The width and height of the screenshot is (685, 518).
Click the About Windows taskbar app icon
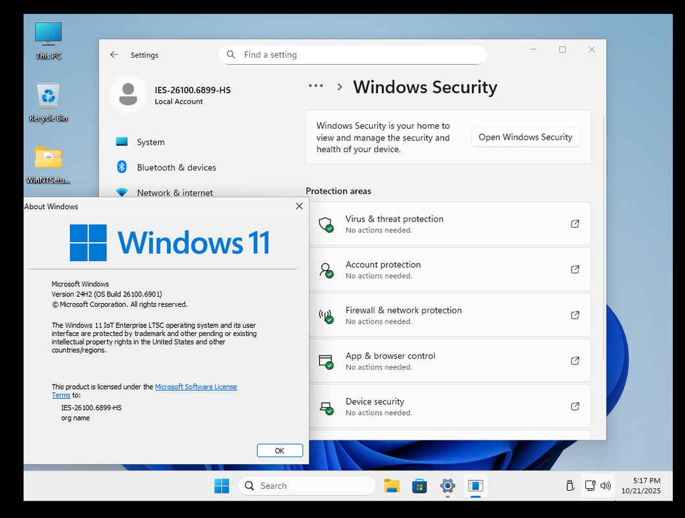tap(475, 486)
